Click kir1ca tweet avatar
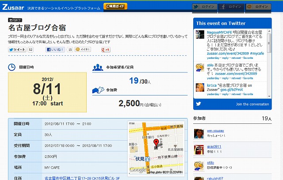This screenshot has width=283, height=180. [200, 88]
